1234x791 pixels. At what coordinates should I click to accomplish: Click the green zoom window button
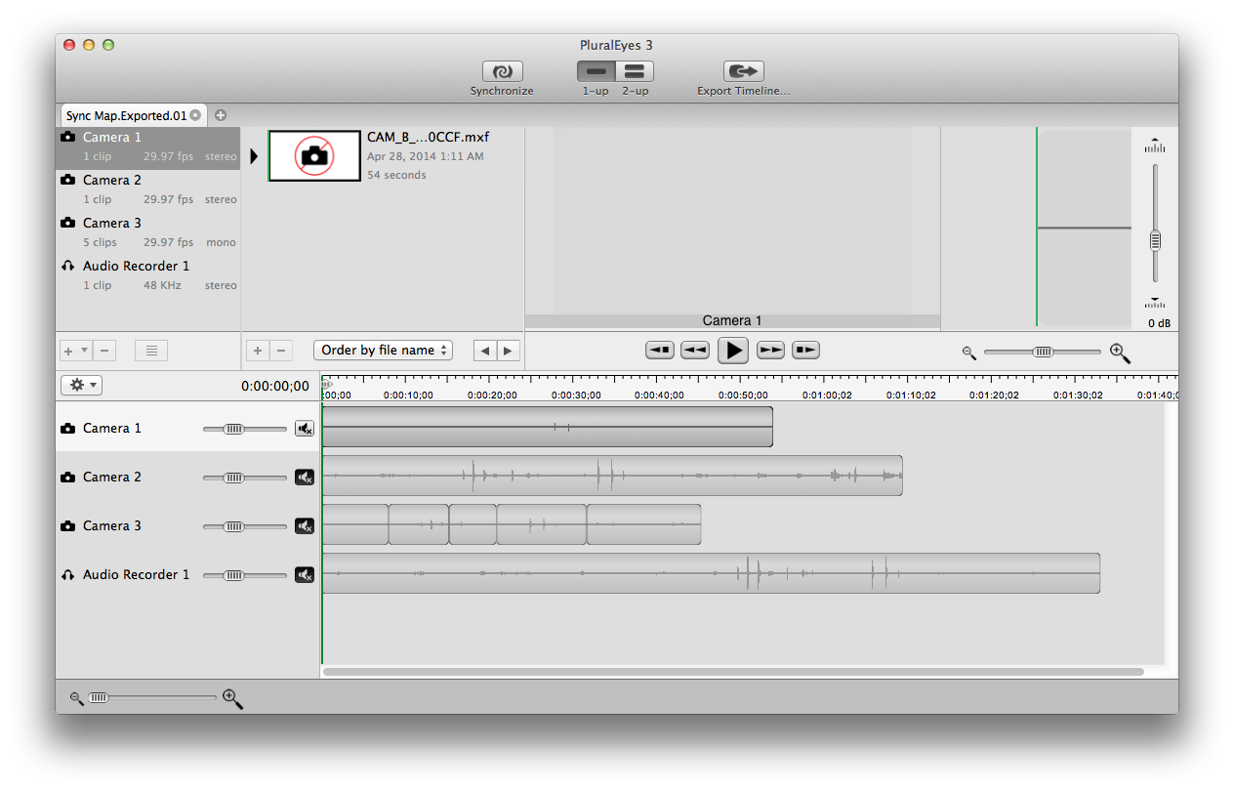pyautogui.click(x=108, y=45)
